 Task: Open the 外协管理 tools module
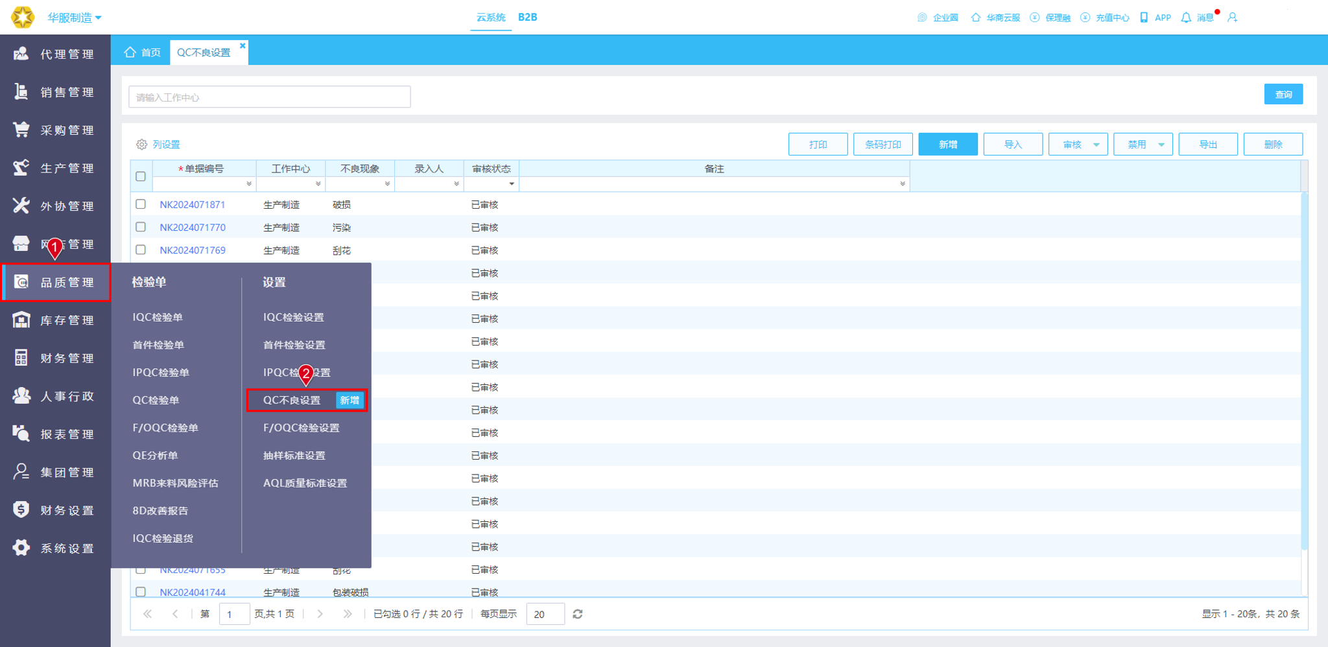click(x=55, y=206)
